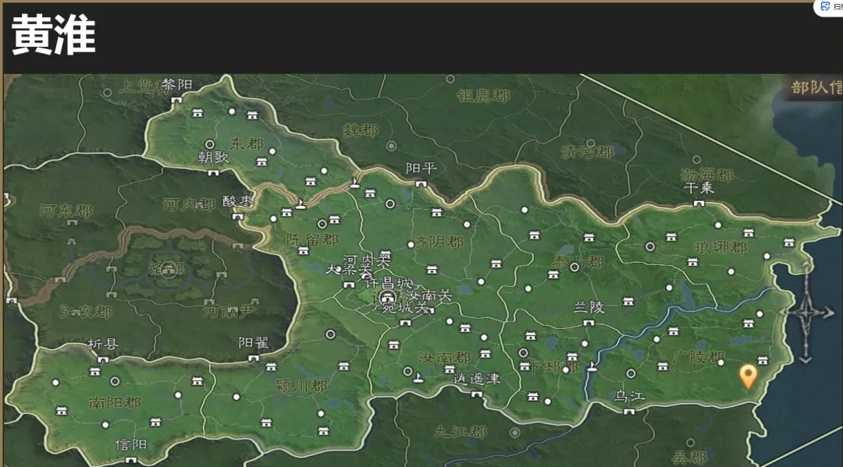Select the ring marker left of 东郡
Screen dimensions: 843x467
coord(210,144)
